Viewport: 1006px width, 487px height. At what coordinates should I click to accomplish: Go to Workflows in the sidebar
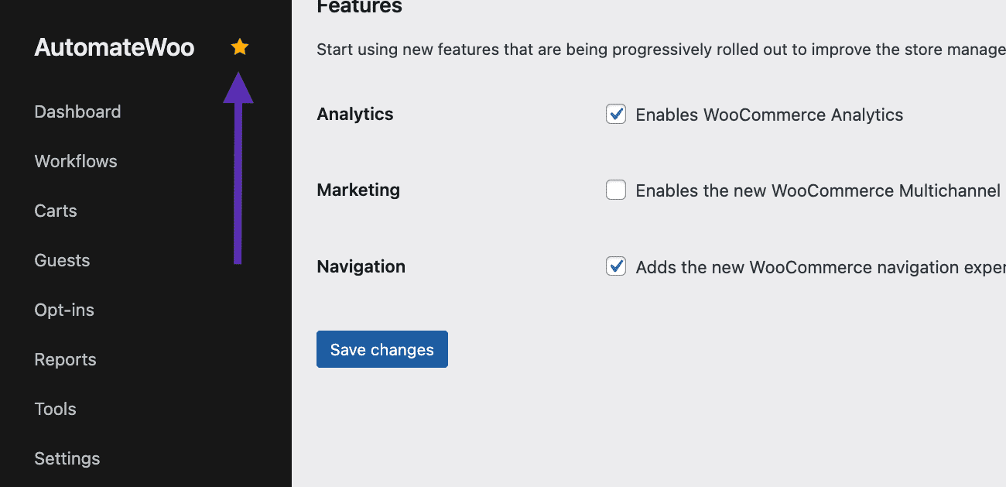(x=76, y=161)
